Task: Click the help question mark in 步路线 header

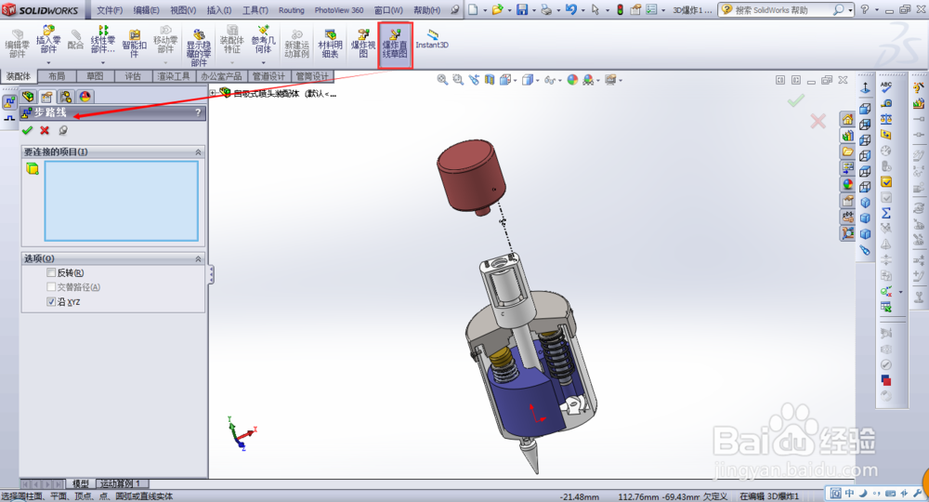Action: (x=198, y=112)
